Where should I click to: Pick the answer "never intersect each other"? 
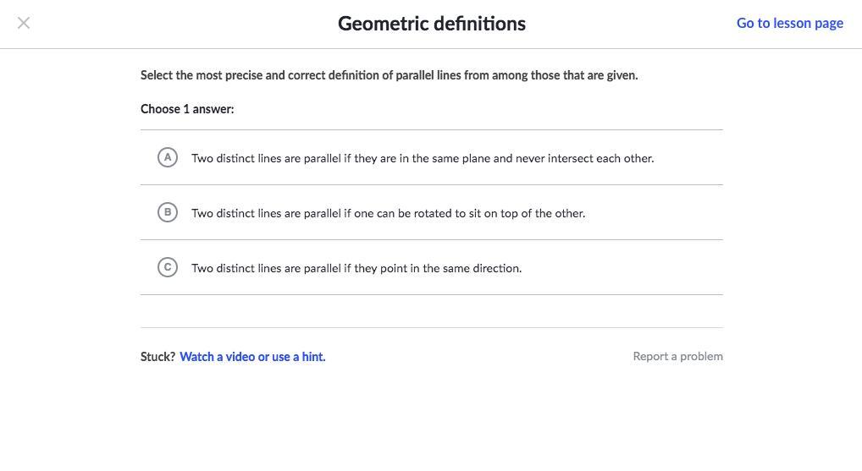(423, 158)
